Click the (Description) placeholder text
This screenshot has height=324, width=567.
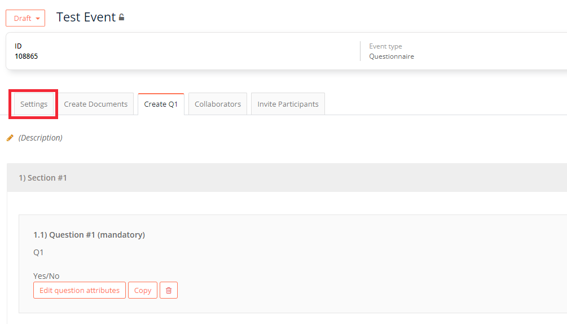[x=41, y=138]
